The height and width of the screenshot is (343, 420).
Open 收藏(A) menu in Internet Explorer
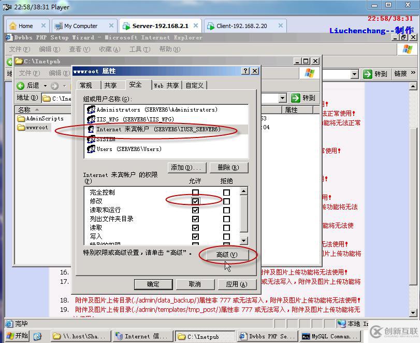[x=110, y=49]
